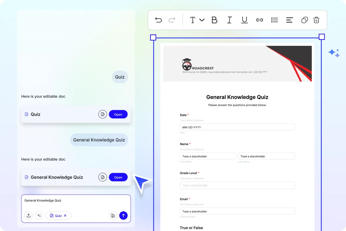Open text alignment options
The width and height of the screenshot is (346, 231).
pyautogui.click(x=289, y=20)
